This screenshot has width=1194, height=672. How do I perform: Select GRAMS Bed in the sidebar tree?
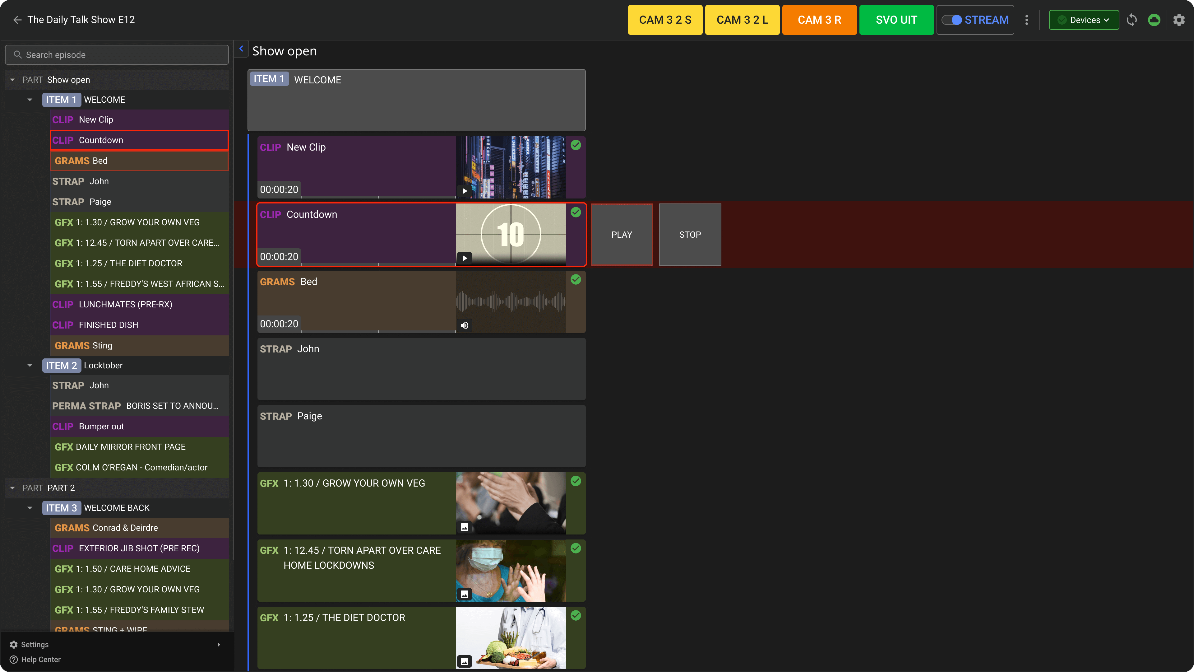click(x=139, y=161)
